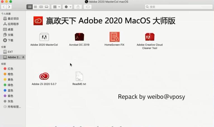The width and height of the screenshot is (214, 127).
Task: Switch to column view
Action: coord(41,7)
